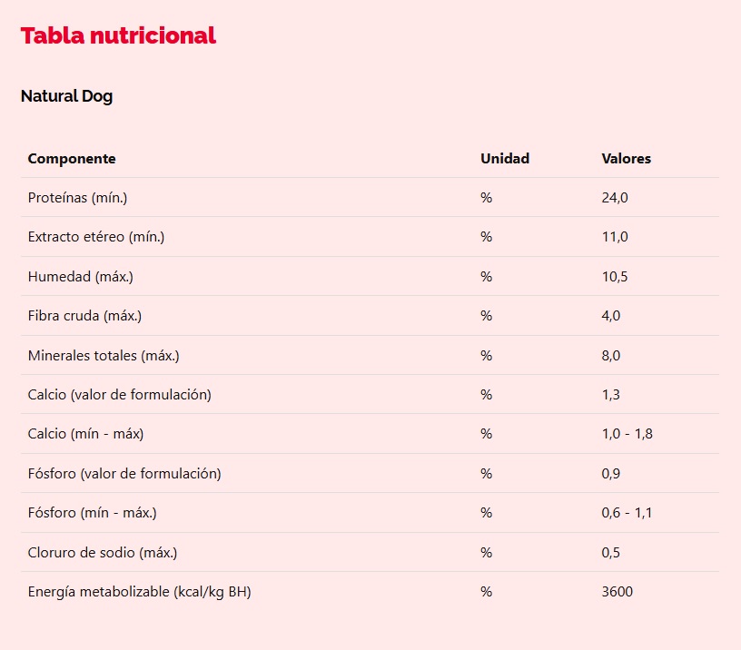The height and width of the screenshot is (650, 741).
Task: Click Calcio (valor de formulación) label
Action: click(x=120, y=394)
